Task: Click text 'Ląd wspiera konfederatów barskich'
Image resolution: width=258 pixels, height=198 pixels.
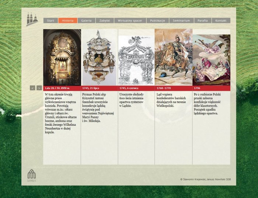Action: pyautogui.click(x=171, y=96)
